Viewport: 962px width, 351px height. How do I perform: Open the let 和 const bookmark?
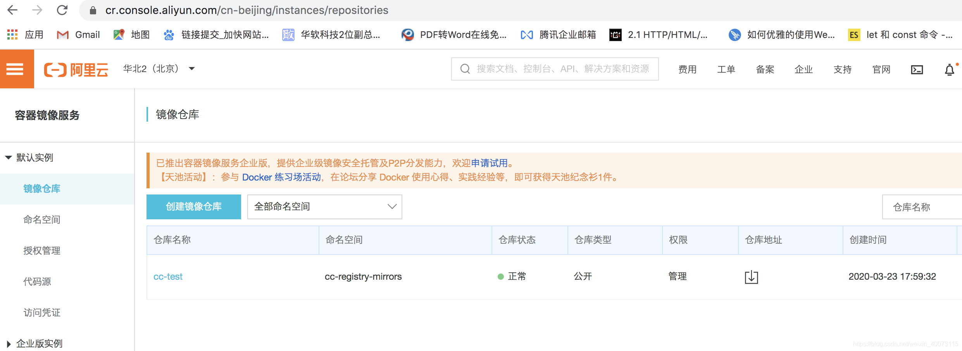[900, 35]
